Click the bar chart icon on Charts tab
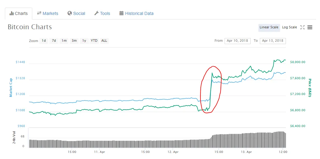Screen dimensions: 320x159 coord(12,13)
